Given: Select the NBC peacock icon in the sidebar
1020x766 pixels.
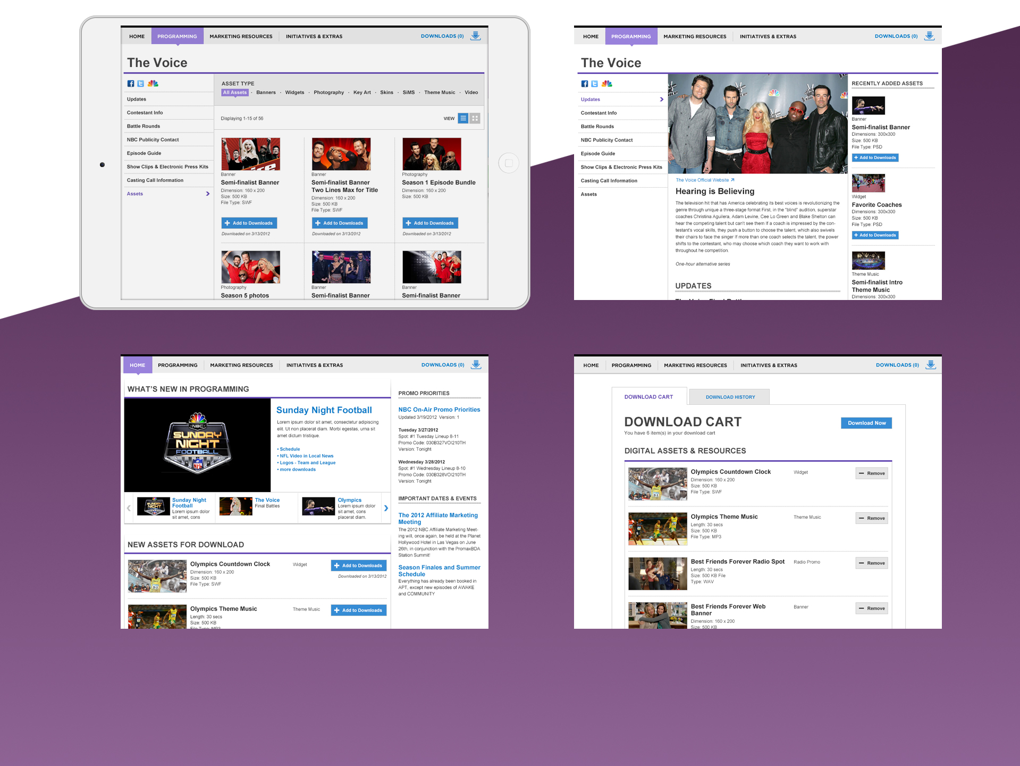Looking at the screenshot, I should [153, 84].
